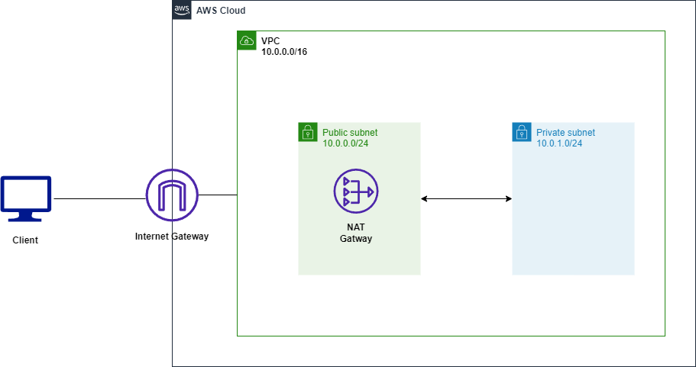The width and height of the screenshot is (696, 367).
Task: Click the 'AWS Cloud' title label
Action: coord(221,10)
